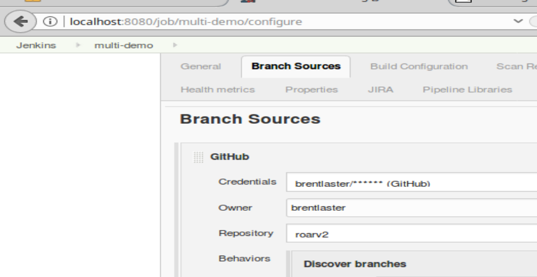This screenshot has width=537, height=277.
Task: Select the Pipeline Libraries tab
Action: click(x=467, y=89)
